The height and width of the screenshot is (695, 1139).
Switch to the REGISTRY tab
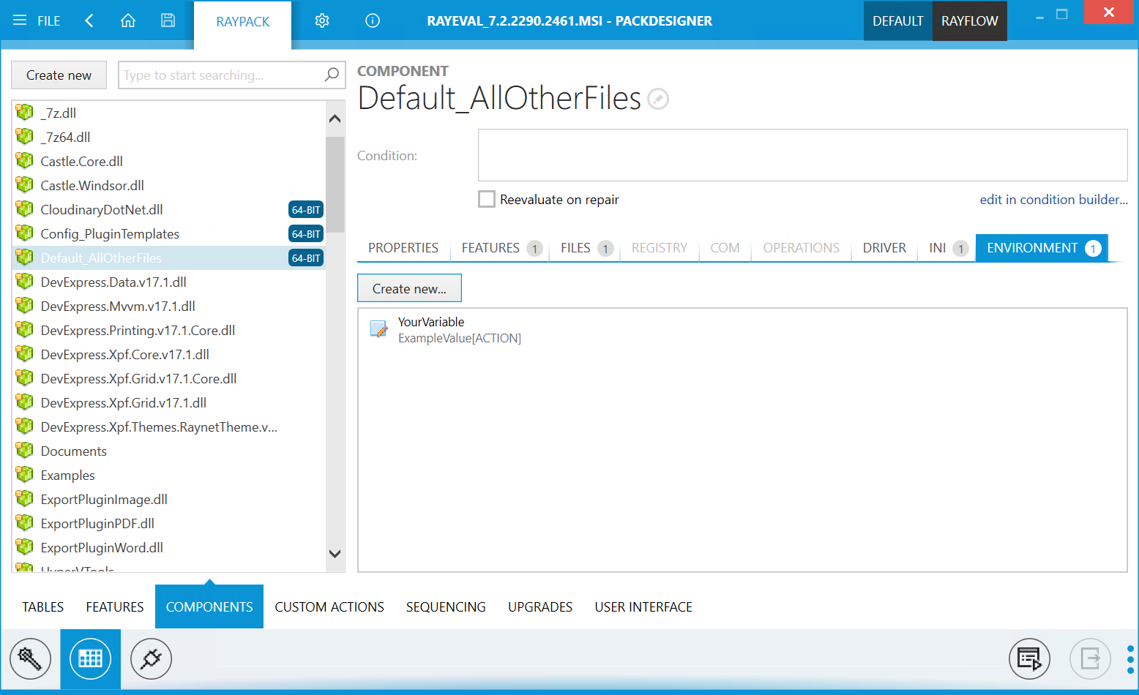click(x=659, y=248)
